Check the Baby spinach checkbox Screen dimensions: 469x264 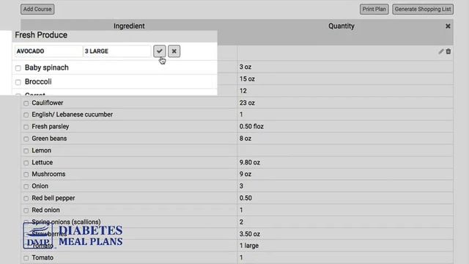point(18,68)
